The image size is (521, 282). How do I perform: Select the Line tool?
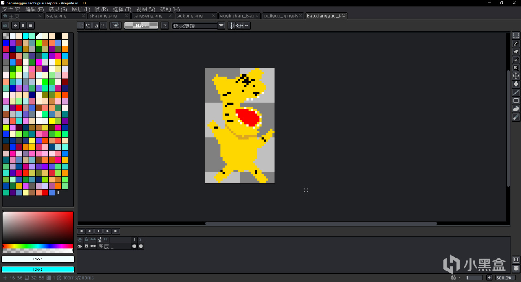pyautogui.click(x=516, y=92)
